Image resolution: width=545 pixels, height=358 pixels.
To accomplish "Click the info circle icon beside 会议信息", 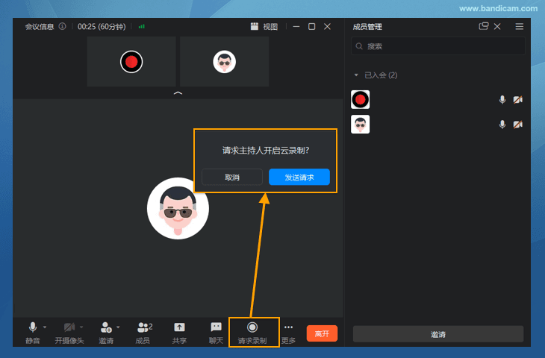I will [x=62, y=26].
